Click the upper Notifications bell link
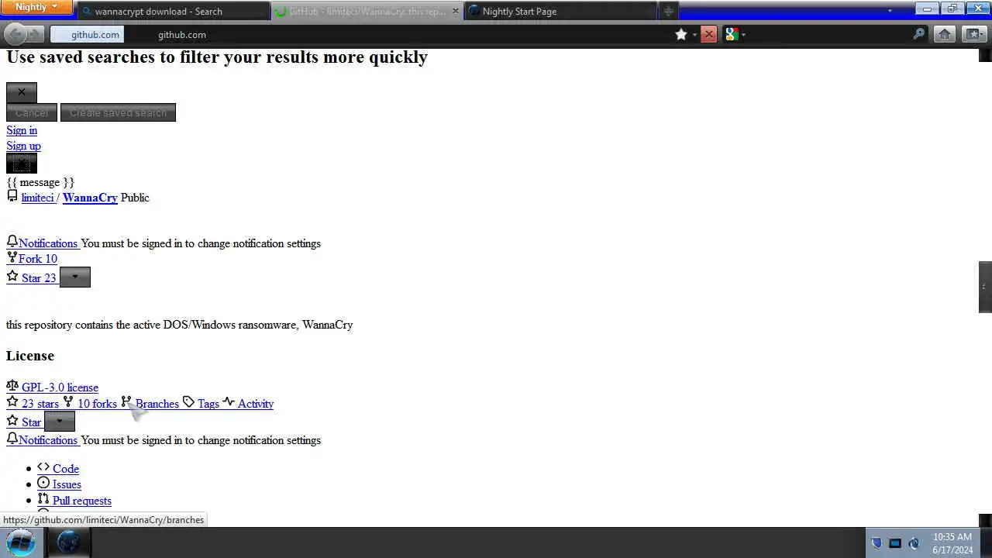The image size is (992, 558). [48, 243]
